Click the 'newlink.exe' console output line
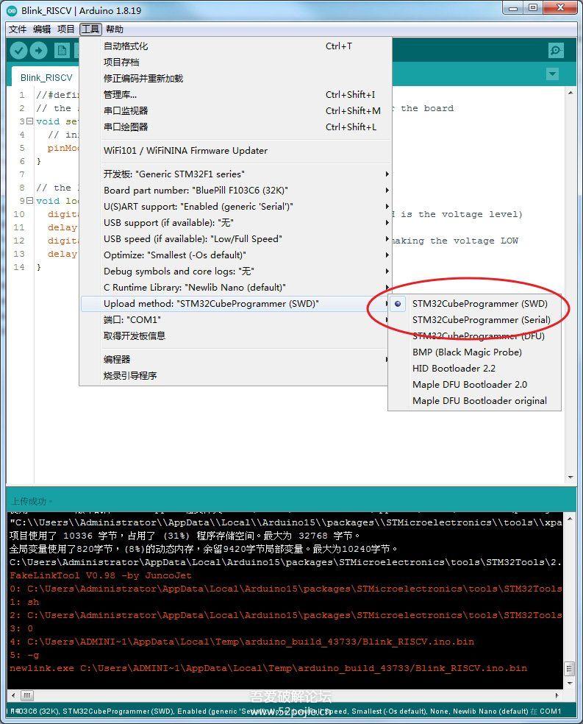Viewport: 583px width, 724px height. click(268, 668)
